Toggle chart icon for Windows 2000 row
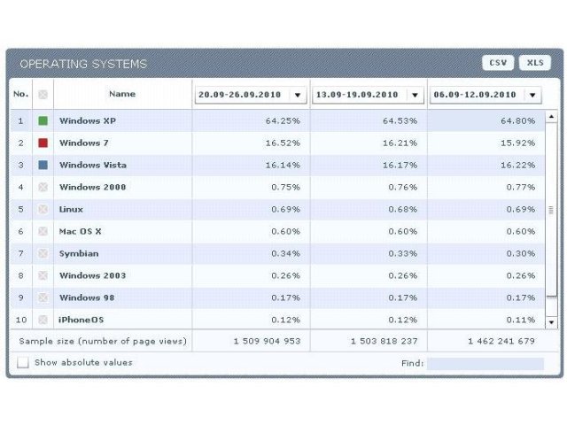The image size is (567, 425). pos(43,187)
